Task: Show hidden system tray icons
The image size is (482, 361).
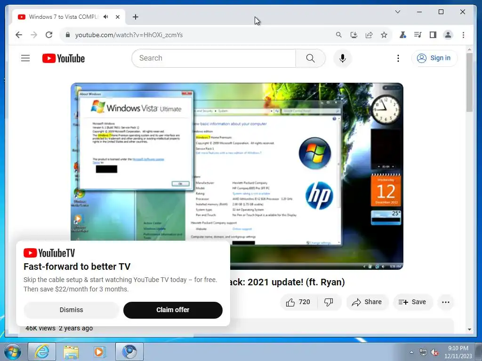Action: [411, 352]
